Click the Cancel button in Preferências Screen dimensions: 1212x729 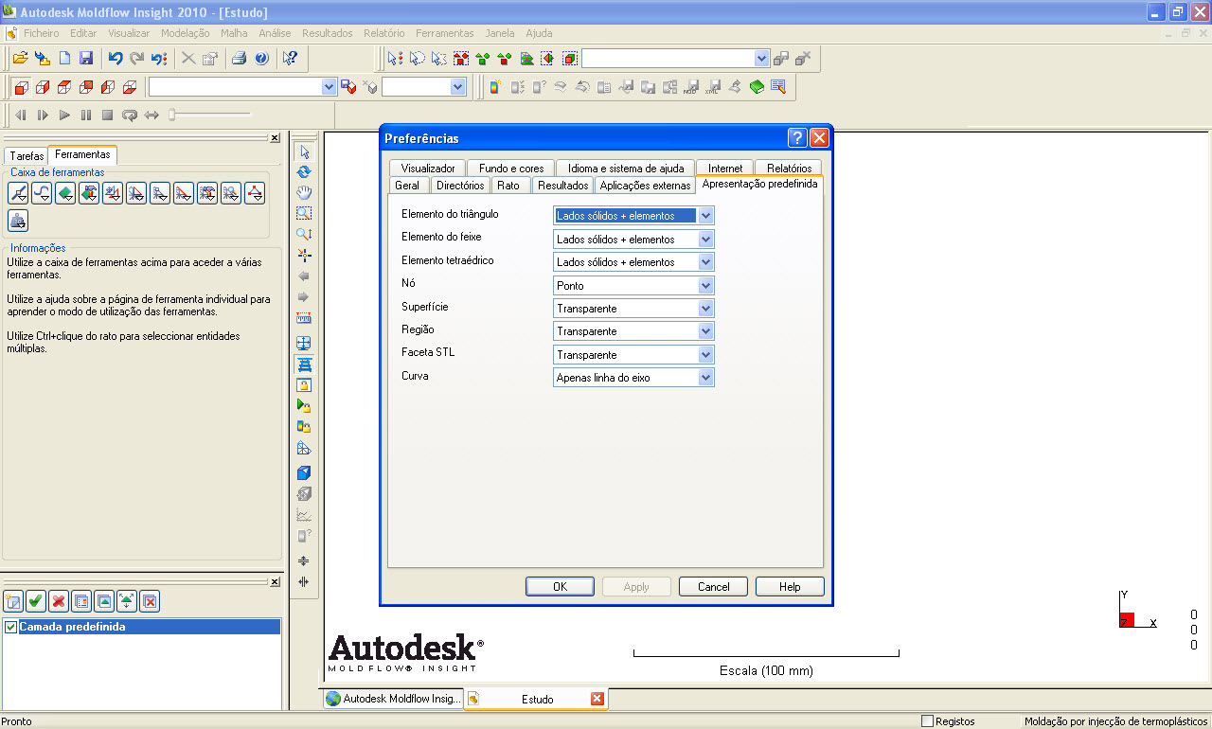(x=713, y=587)
